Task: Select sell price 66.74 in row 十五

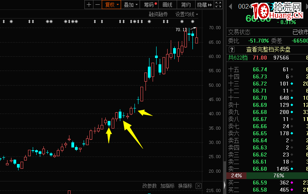Action: (259, 69)
